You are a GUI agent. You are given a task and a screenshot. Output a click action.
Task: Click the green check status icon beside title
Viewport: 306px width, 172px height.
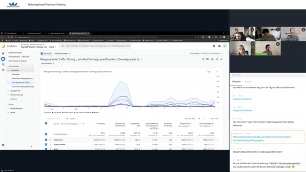[x=138, y=59]
